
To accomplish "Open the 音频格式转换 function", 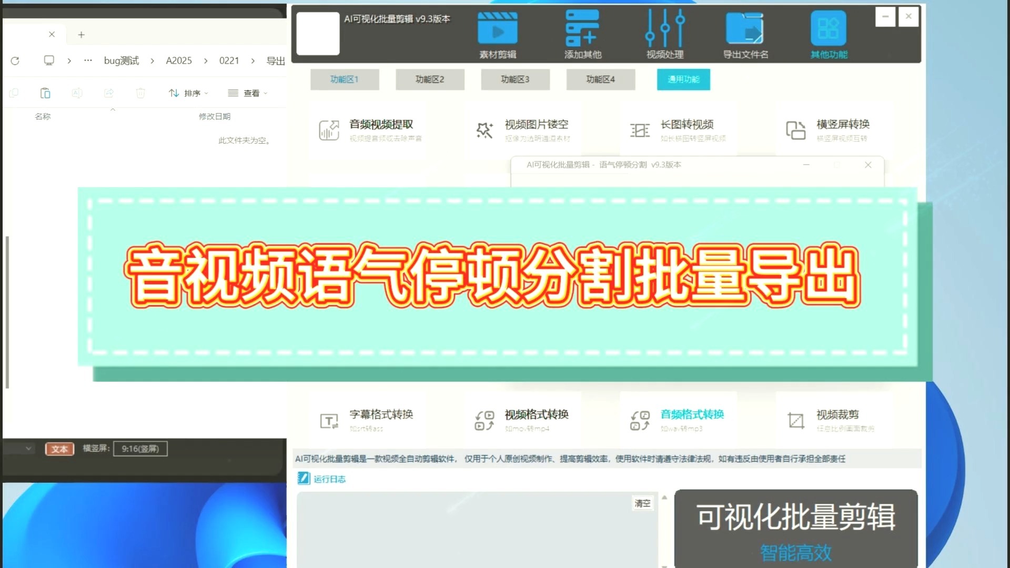I will pos(692,414).
